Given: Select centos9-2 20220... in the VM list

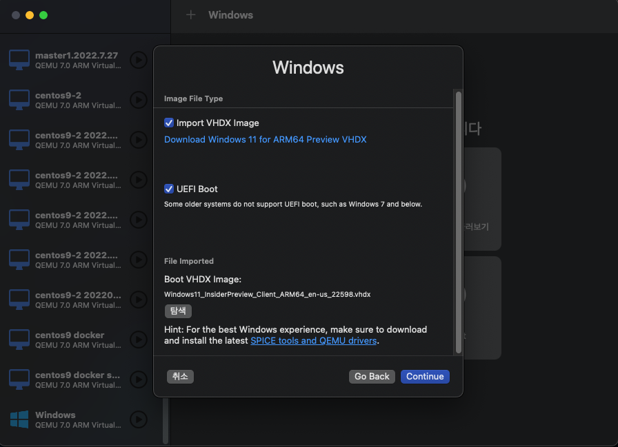Looking at the screenshot, I should pyautogui.click(x=78, y=300).
